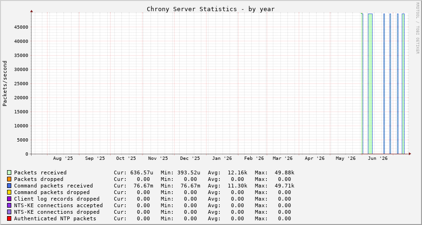Click the Oct '25 axis label

point(126,158)
